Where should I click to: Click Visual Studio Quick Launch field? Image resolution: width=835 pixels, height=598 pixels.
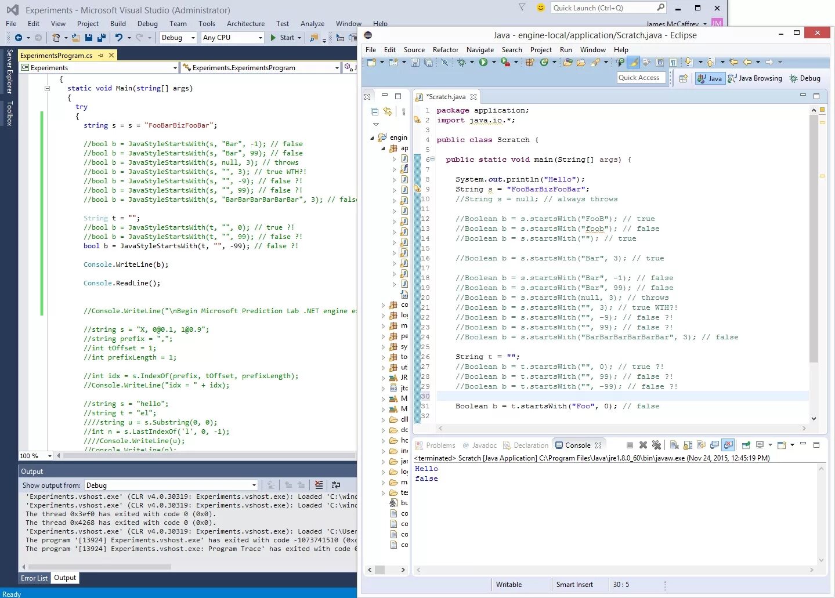point(608,8)
